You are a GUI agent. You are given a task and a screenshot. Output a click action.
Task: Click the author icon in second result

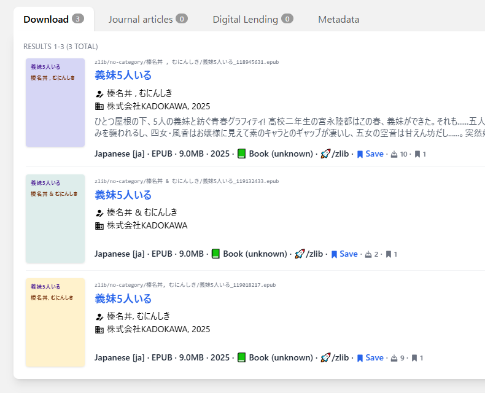click(99, 213)
